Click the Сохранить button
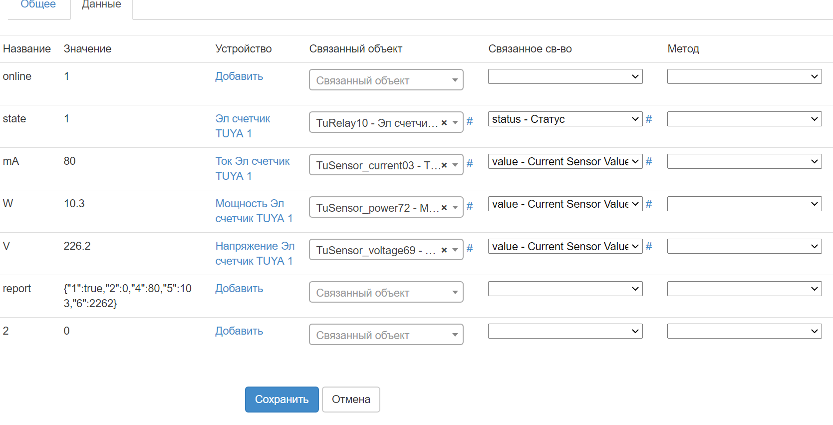833x425 pixels. [281, 400]
